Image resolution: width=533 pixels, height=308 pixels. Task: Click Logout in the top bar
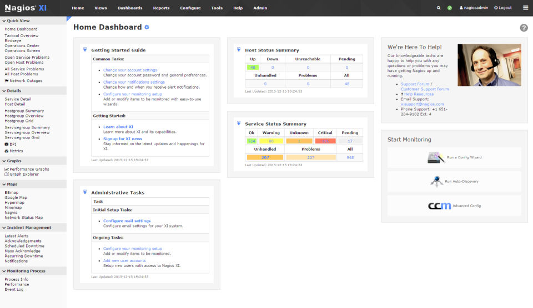[503, 8]
